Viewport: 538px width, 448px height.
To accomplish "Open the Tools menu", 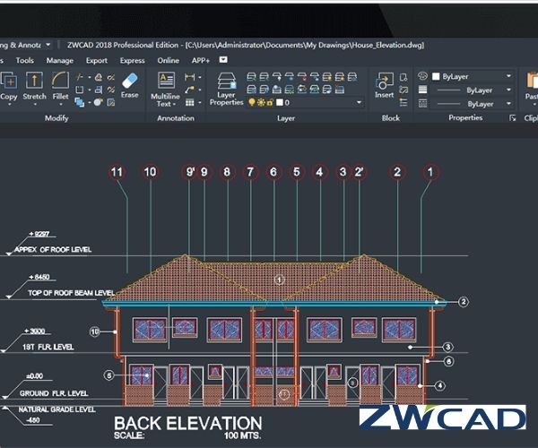I will [25, 60].
